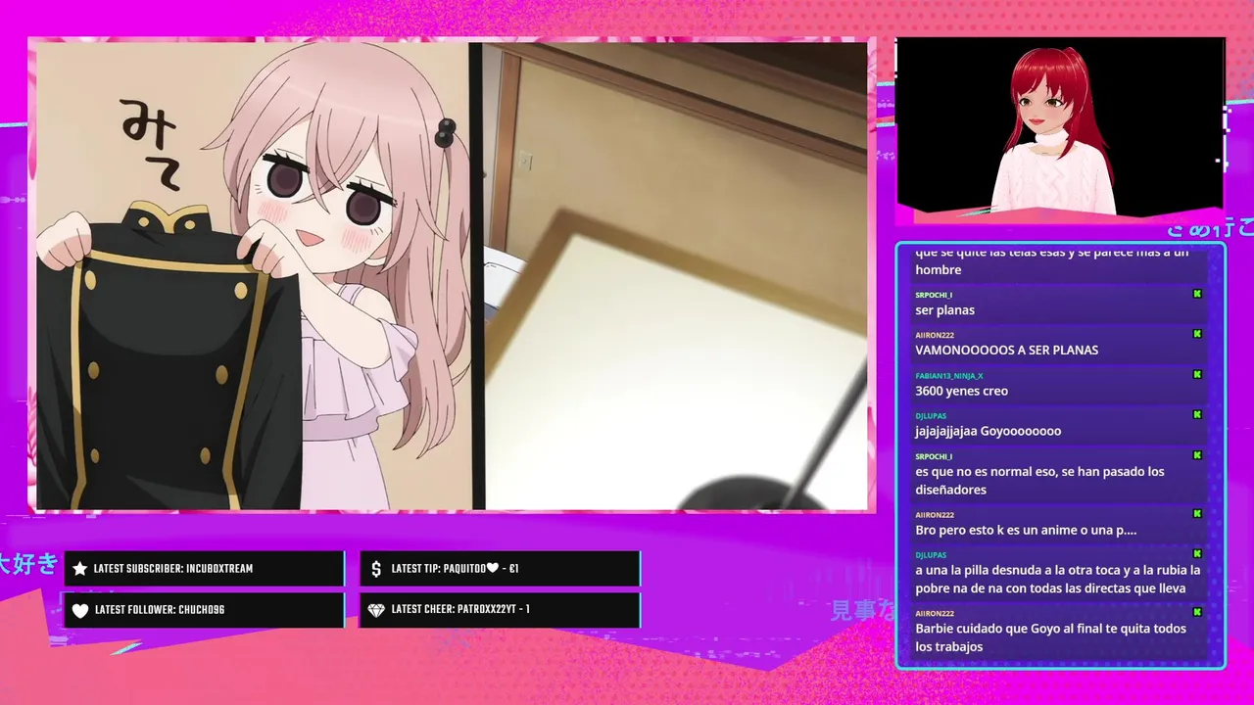Image resolution: width=1254 pixels, height=705 pixels.
Task: Click the red-haired VTuber avatar camera feed
Action: pos(1060,125)
